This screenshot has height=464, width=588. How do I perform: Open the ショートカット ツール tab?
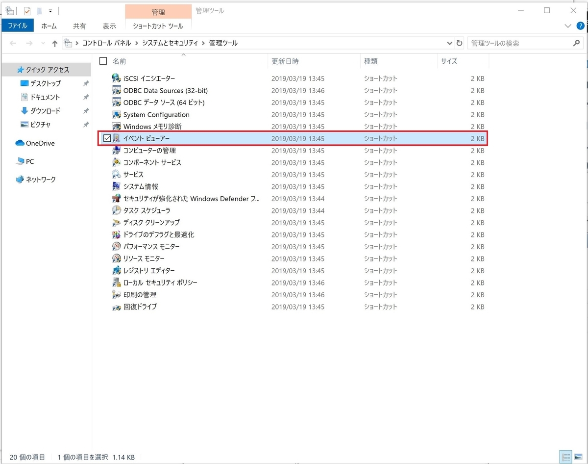click(x=158, y=26)
